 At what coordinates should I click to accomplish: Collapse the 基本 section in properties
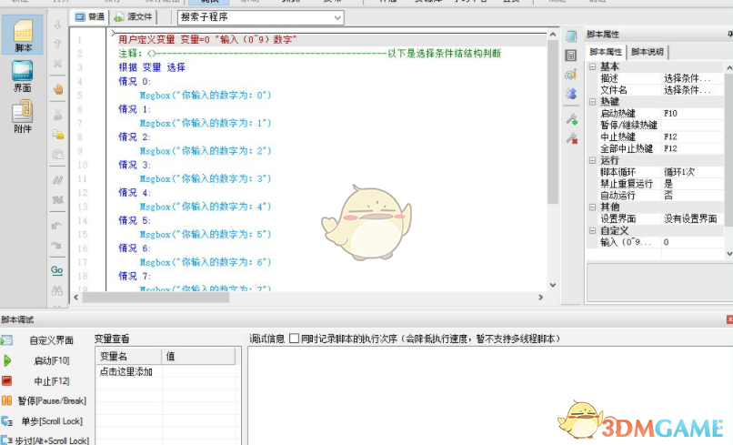[x=592, y=66]
